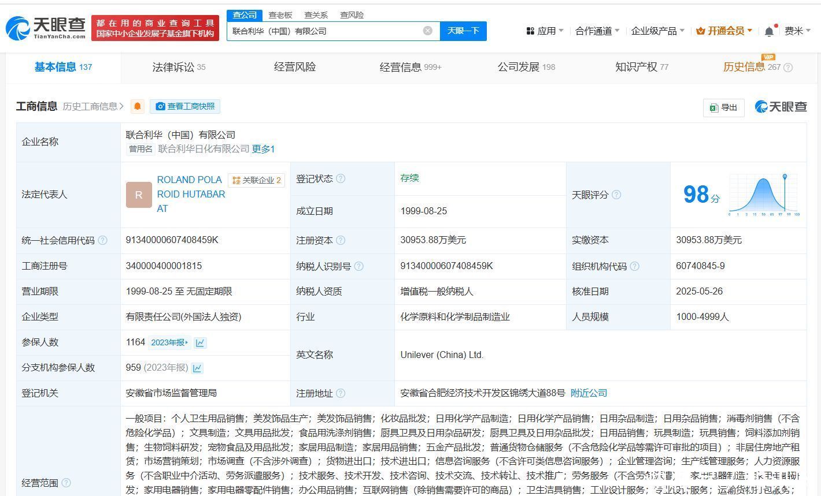Screen dimensions: 821x496
Task: Select 安徽省市场监督管理局 text
Action: pos(171,393)
